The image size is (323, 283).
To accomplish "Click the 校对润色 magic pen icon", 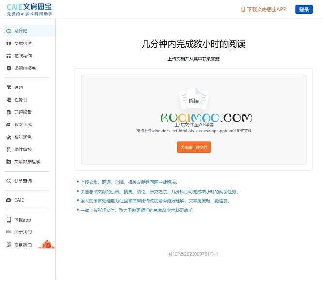I will click(8, 137).
